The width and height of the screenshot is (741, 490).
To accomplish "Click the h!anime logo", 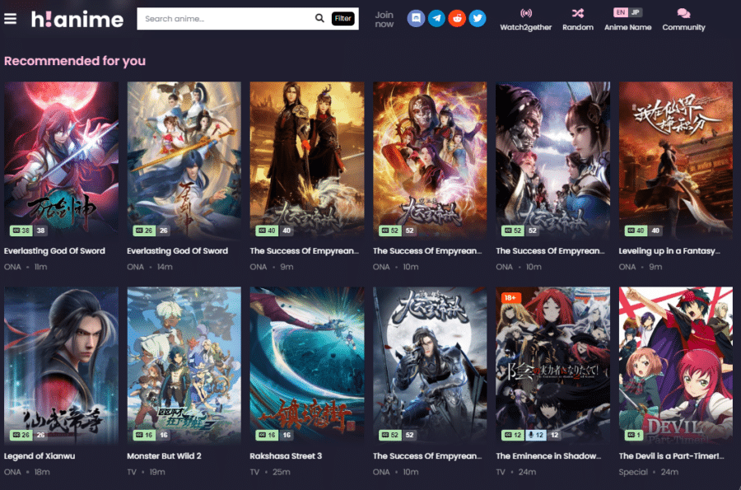I will pyautogui.click(x=77, y=19).
